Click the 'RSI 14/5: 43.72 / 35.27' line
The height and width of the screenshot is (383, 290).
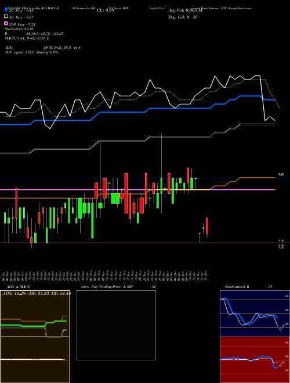tap(34, 34)
